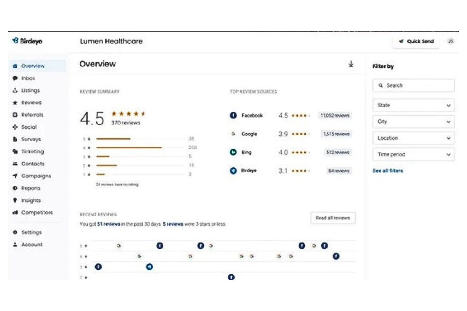Click the Listings icon in sidebar
467x311 pixels.
pyautogui.click(x=15, y=90)
